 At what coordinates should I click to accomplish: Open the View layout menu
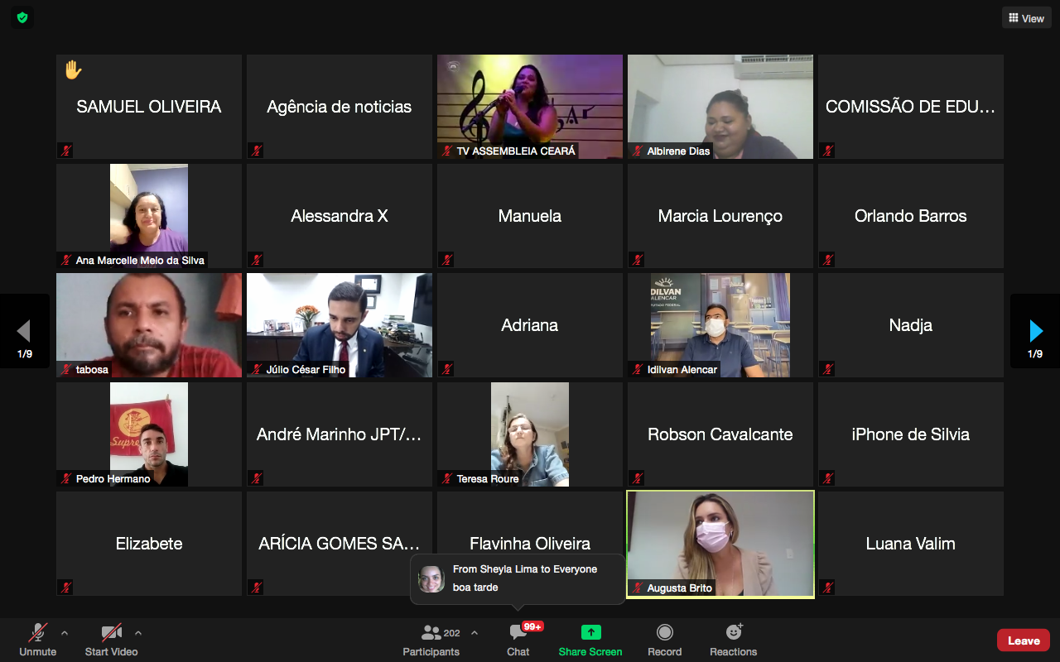tap(1026, 18)
